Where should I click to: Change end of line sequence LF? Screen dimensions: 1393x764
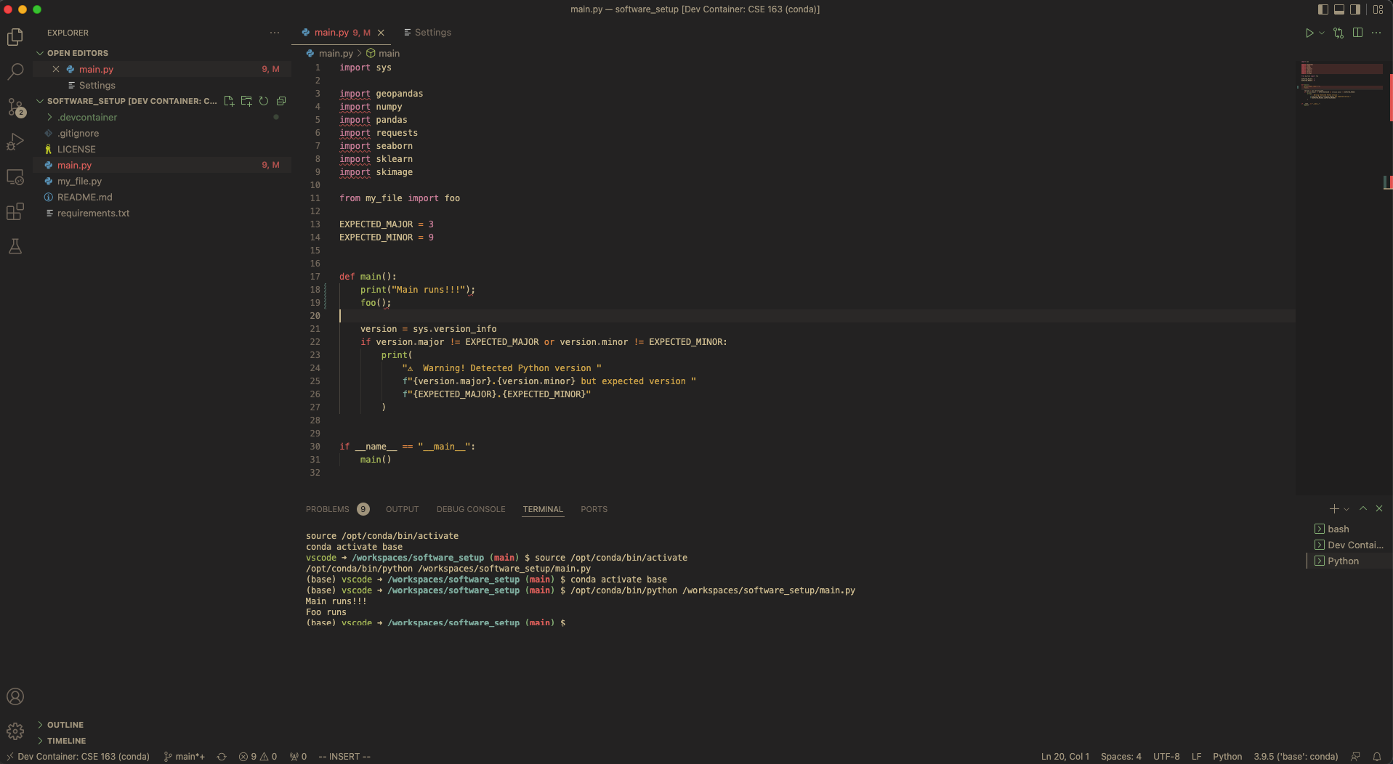pyautogui.click(x=1196, y=757)
